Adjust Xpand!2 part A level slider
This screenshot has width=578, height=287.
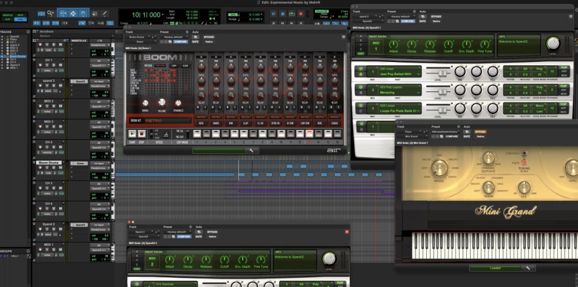click(x=443, y=73)
